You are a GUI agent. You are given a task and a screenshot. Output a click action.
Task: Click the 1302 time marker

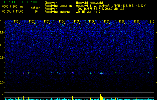pyautogui.click(x=32, y=21)
